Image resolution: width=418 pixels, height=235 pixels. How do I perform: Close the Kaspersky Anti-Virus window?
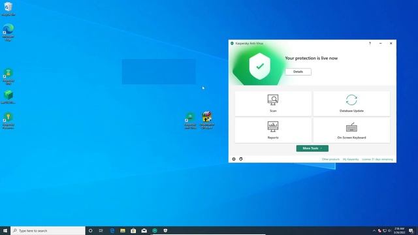point(391,44)
